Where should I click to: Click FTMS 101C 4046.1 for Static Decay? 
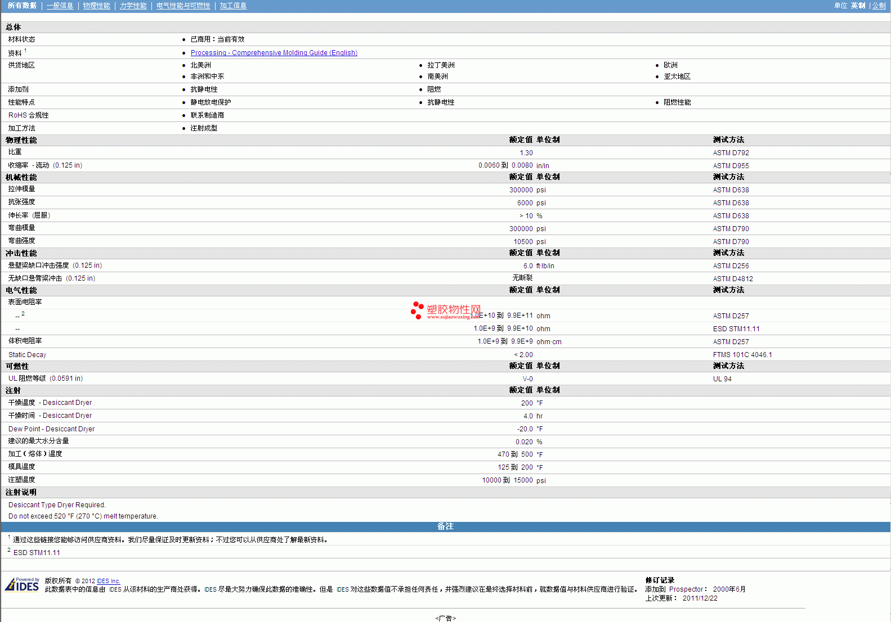(x=742, y=355)
